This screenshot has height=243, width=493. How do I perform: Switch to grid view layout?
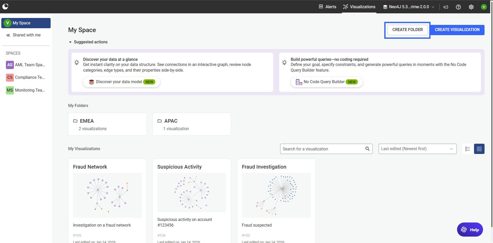pyautogui.click(x=479, y=149)
